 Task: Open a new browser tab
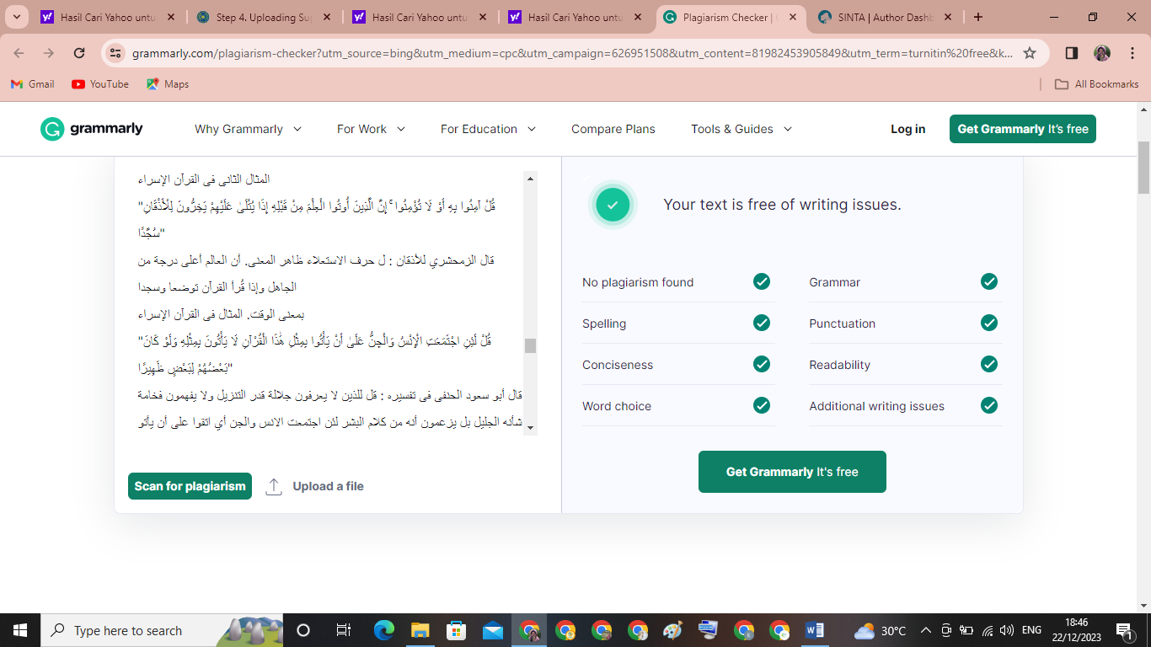(x=978, y=17)
